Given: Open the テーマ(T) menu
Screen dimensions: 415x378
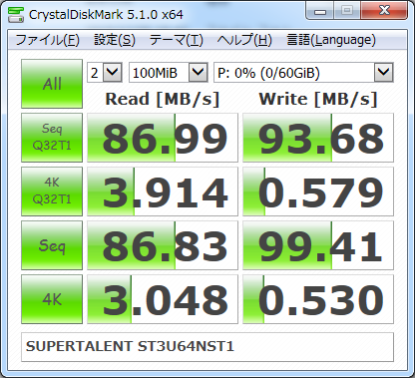Looking at the screenshot, I should (x=177, y=40).
